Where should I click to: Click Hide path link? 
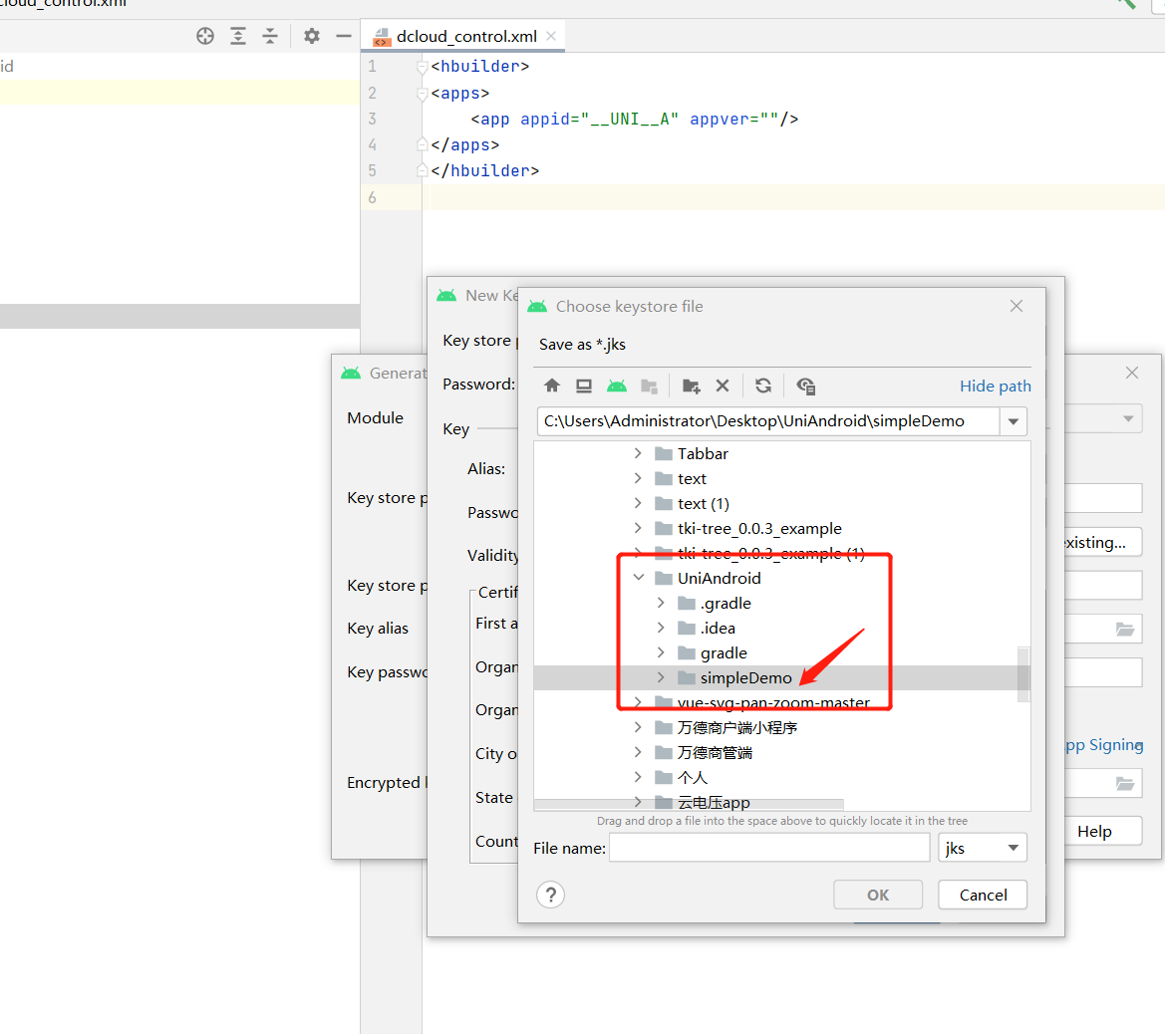(995, 386)
